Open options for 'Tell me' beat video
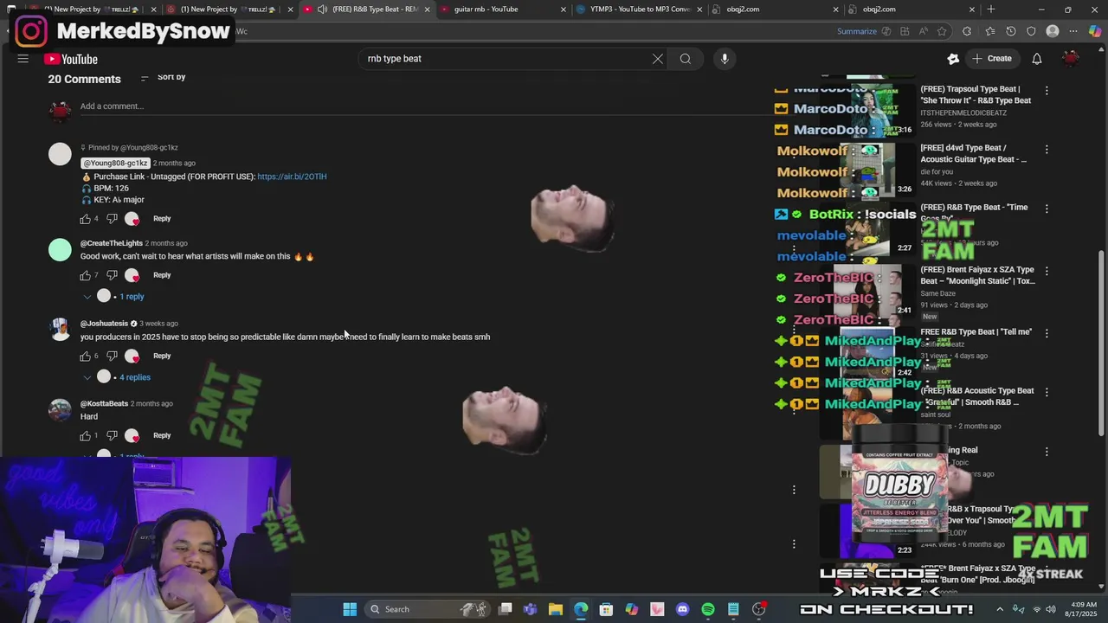 (1047, 333)
